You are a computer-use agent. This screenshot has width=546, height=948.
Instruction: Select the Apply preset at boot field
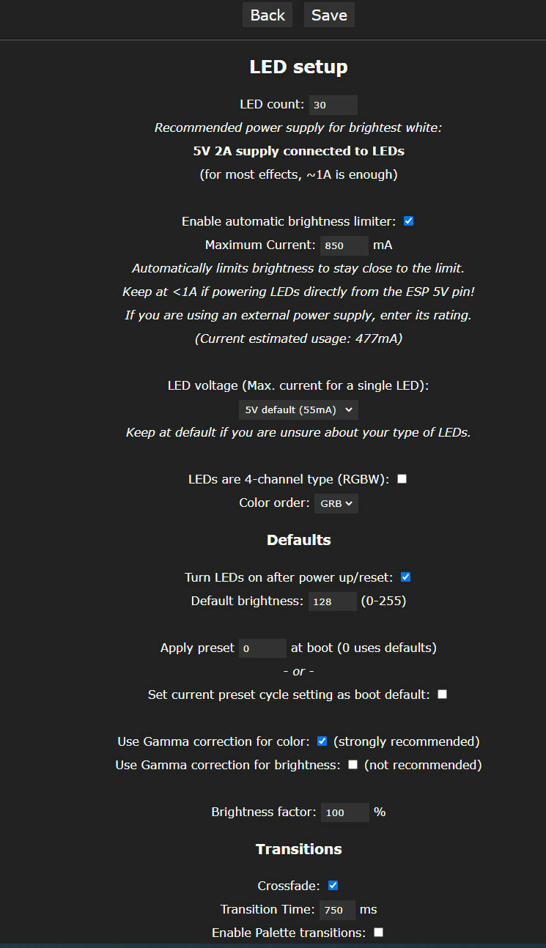(262, 648)
